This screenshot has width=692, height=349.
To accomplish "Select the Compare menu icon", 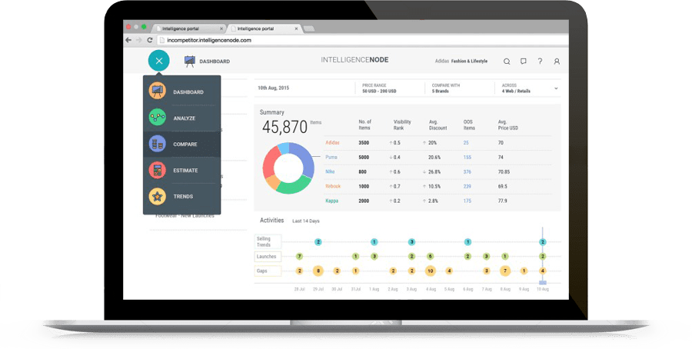I will click(x=158, y=145).
